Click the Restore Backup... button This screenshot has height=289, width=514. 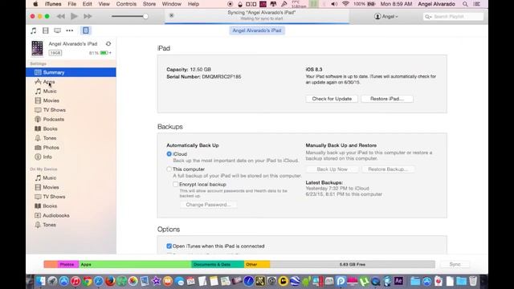[x=388, y=169]
